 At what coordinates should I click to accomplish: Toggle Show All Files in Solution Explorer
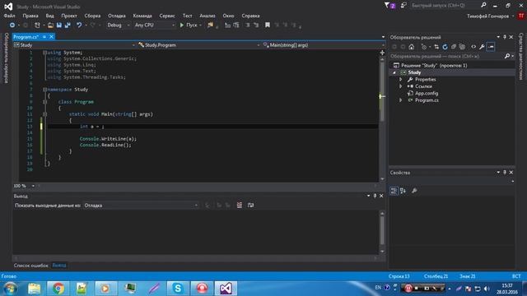tap(463, 47)
